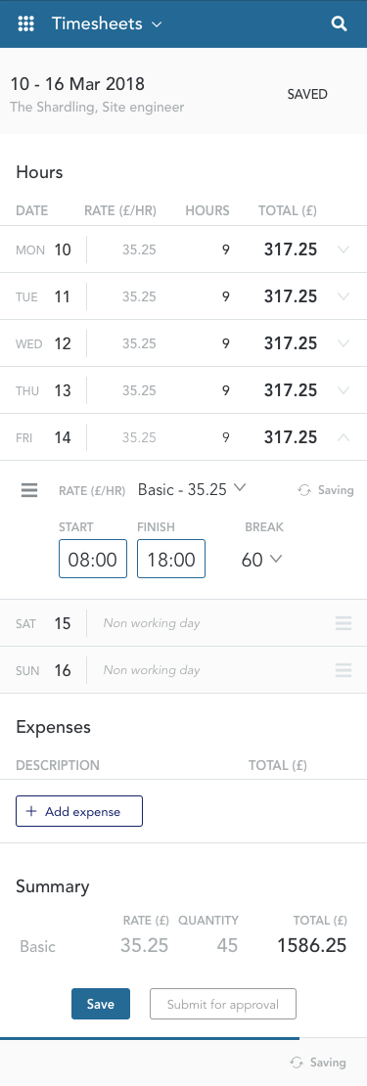Click Submit for approval button
This screenshot has width=367, height=1086.
[x=223, y=1004]
